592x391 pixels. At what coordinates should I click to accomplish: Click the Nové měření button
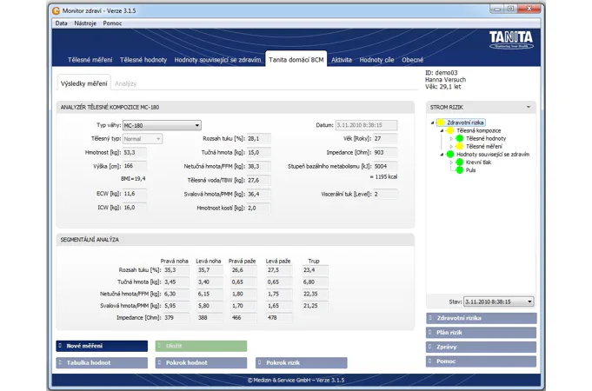coord(102,346)
